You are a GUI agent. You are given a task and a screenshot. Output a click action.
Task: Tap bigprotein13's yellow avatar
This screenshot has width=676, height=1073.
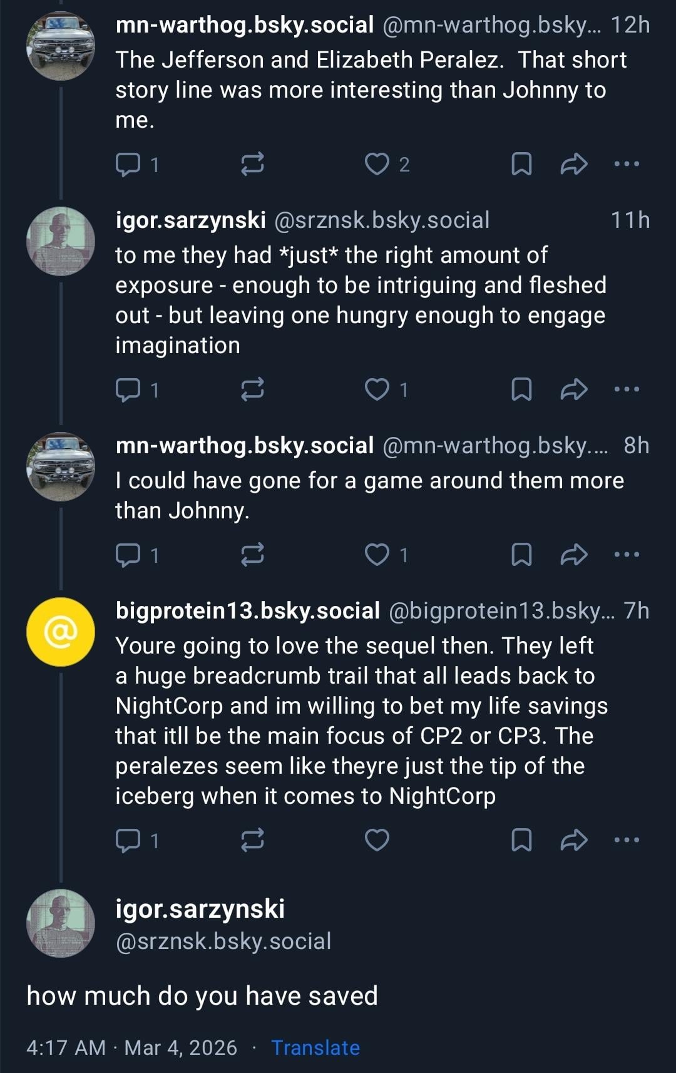61,632
